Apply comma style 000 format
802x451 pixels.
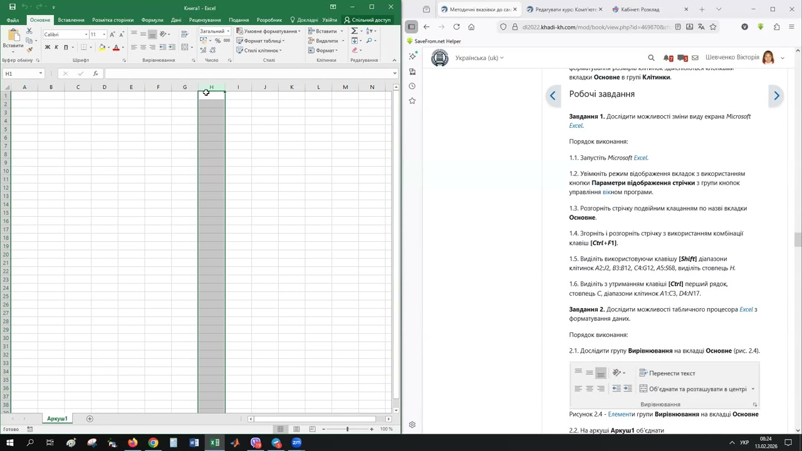pyautogui.click(x=227, y=41)
